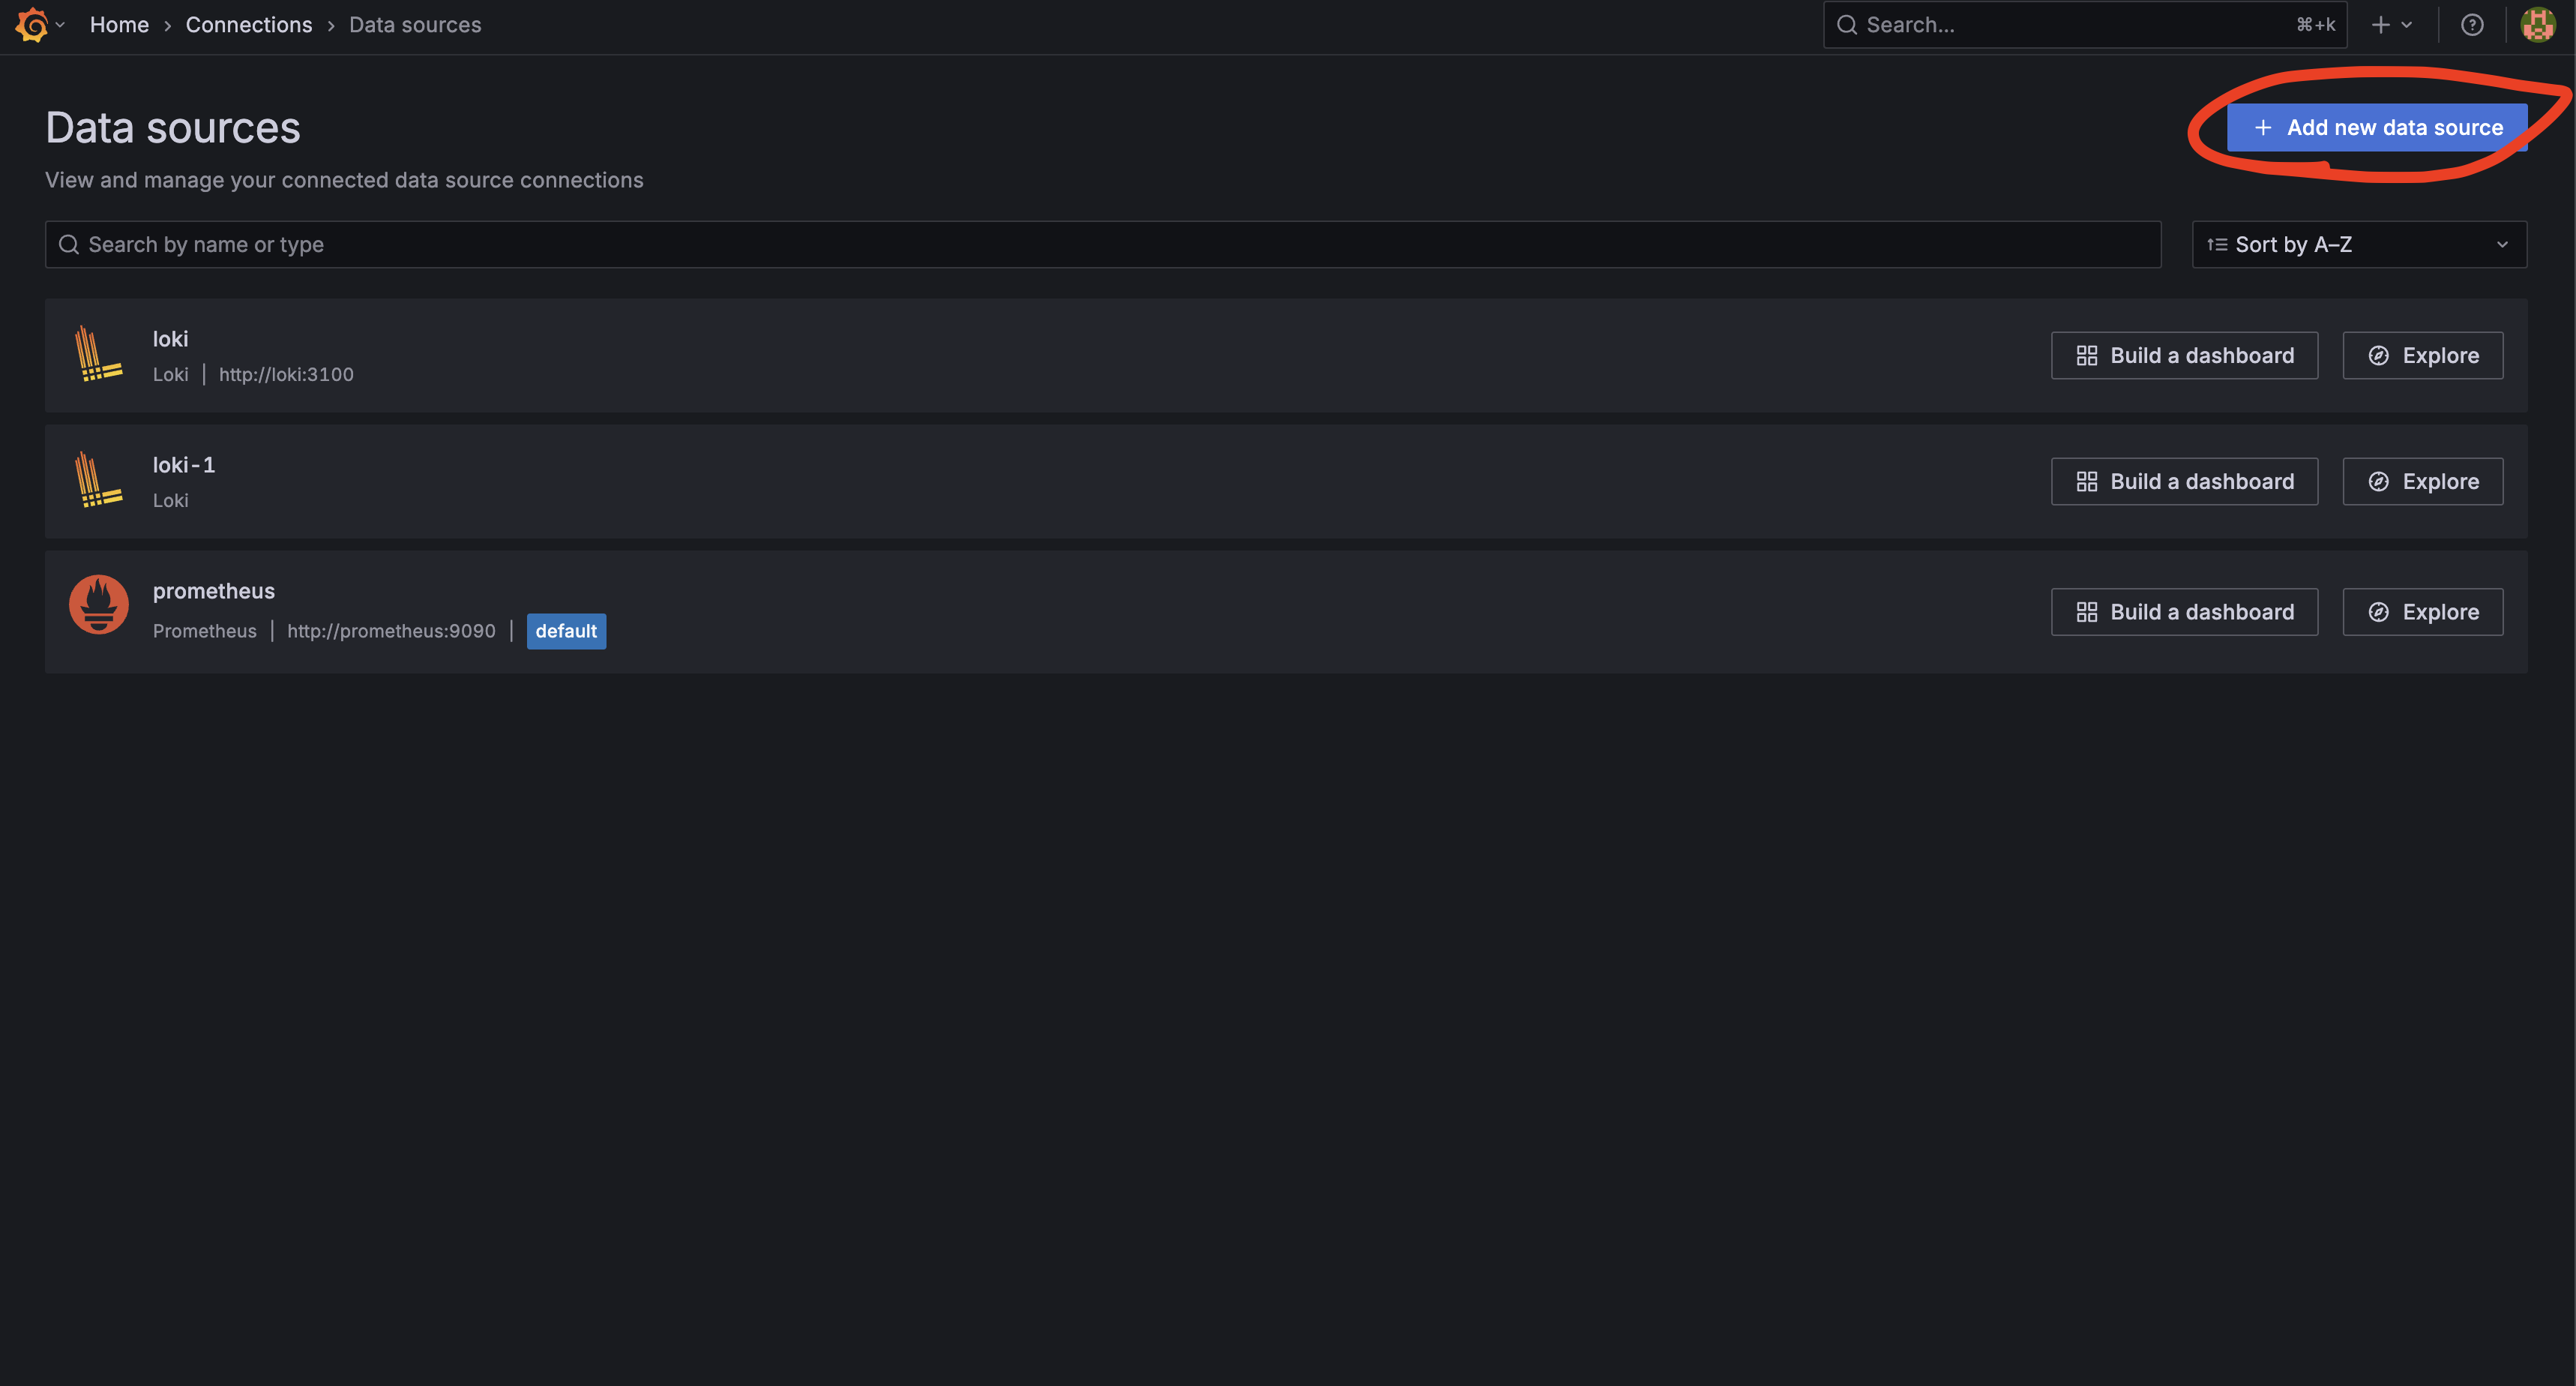Viewport: 2576px width, 1386px height.
Task: Open the loki data source
Action: (170, 339)
